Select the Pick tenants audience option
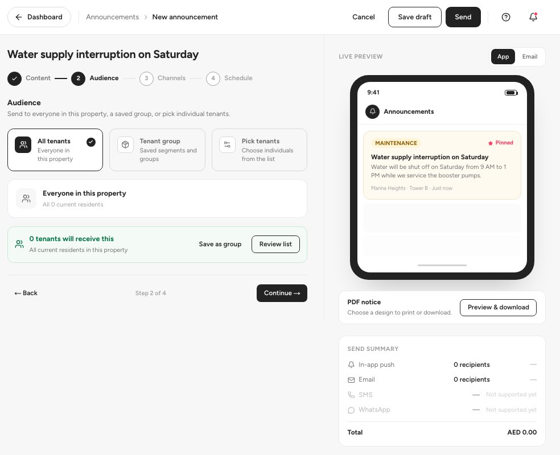The image size is (560, 455). 260,150
